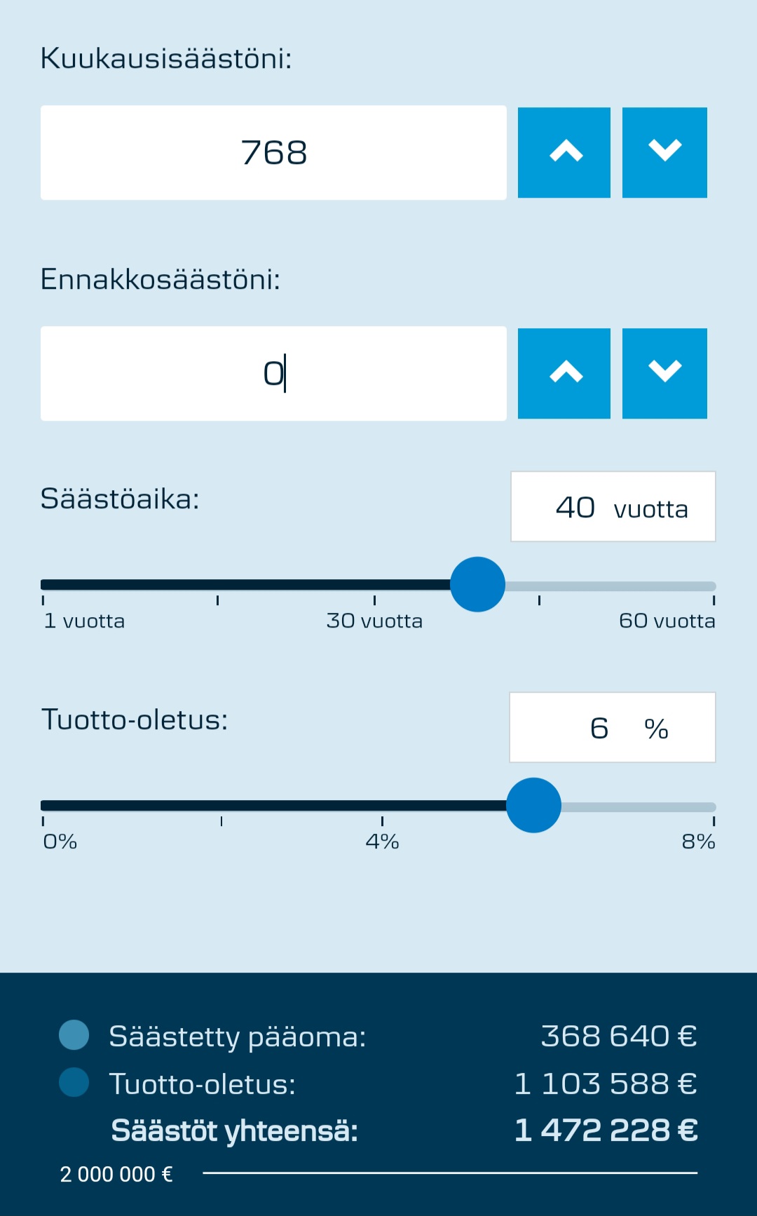
Task: Decrease Ennakkosäästöni with the down arrow
Action: coord(664,373)
